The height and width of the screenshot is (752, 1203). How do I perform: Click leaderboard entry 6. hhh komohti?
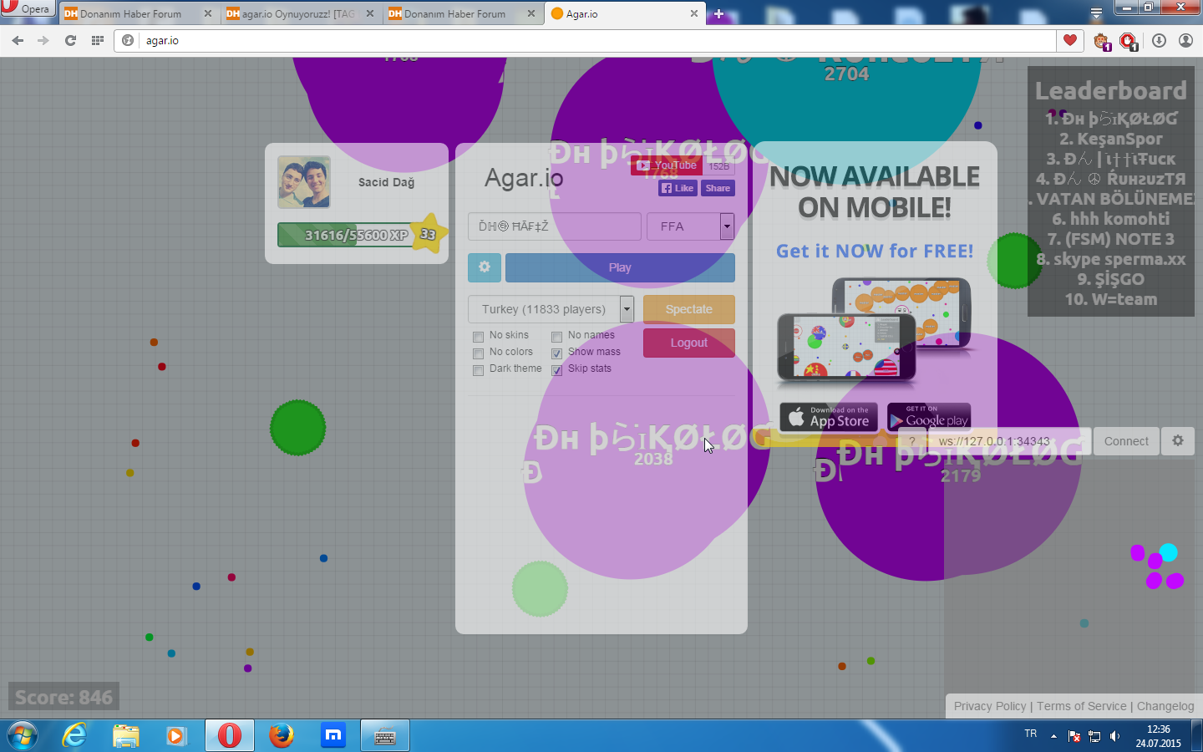click(x=1111, y=219)
